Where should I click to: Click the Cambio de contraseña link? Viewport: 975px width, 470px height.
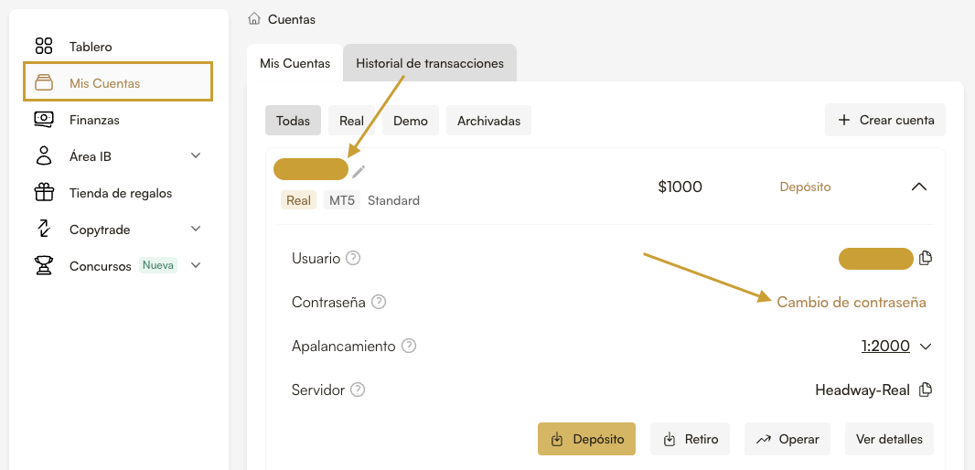(x=851, y=302)
